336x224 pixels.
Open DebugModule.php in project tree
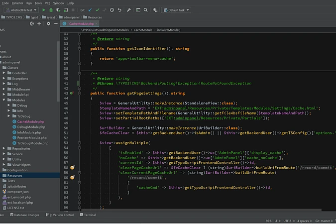30,127
